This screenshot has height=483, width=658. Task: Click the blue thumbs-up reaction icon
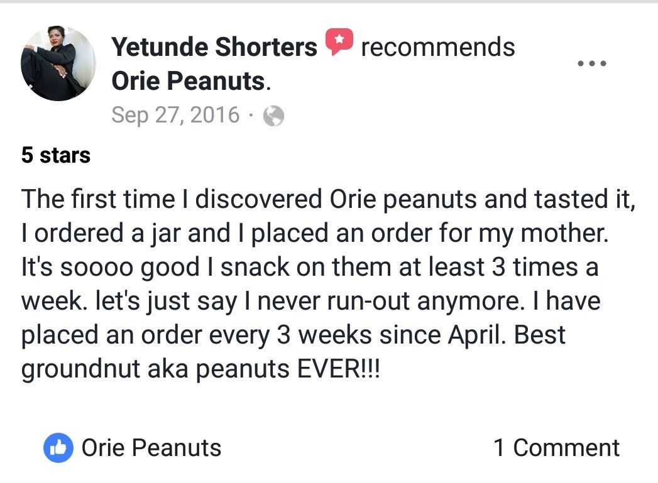[x=58, y=448]
